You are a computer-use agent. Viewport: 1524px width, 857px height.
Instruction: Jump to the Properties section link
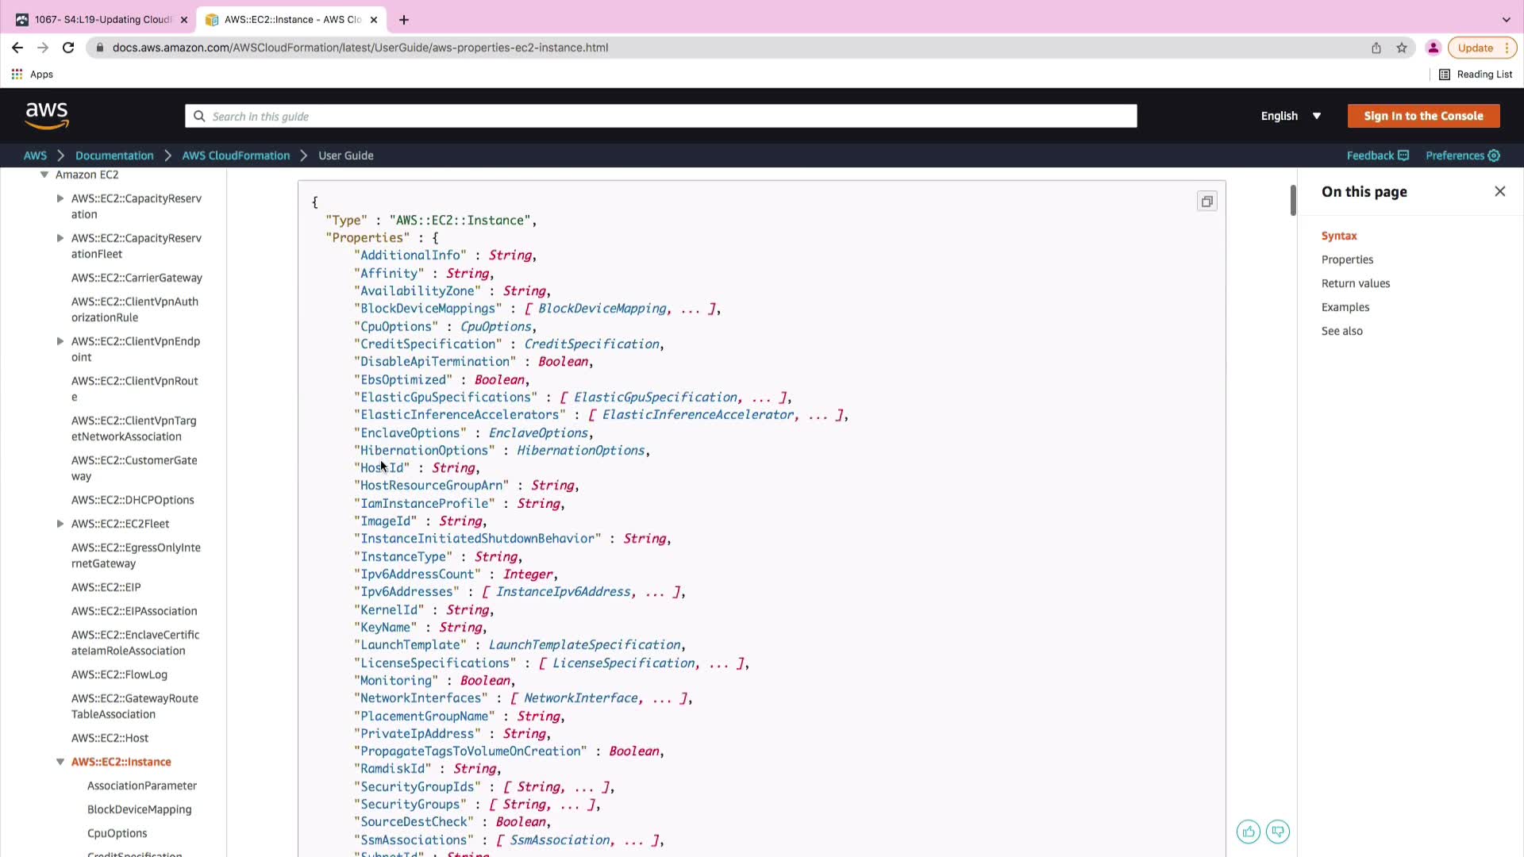(1347, 259)
